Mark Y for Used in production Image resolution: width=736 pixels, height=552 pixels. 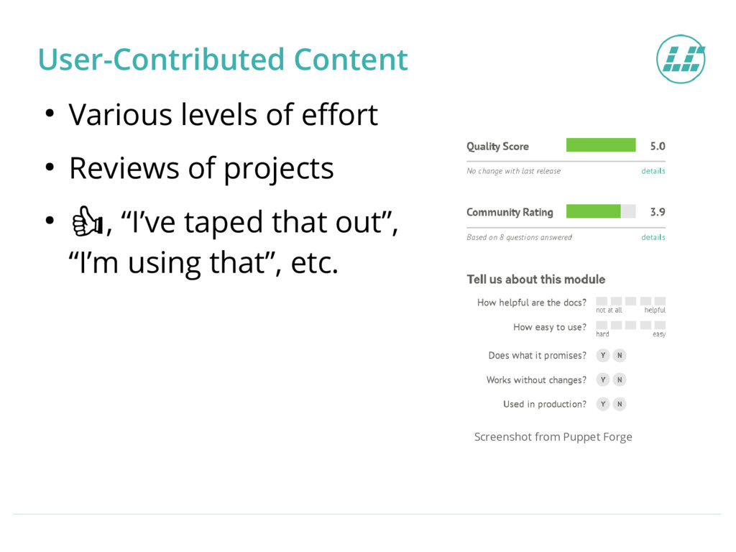tap(603, 404)
